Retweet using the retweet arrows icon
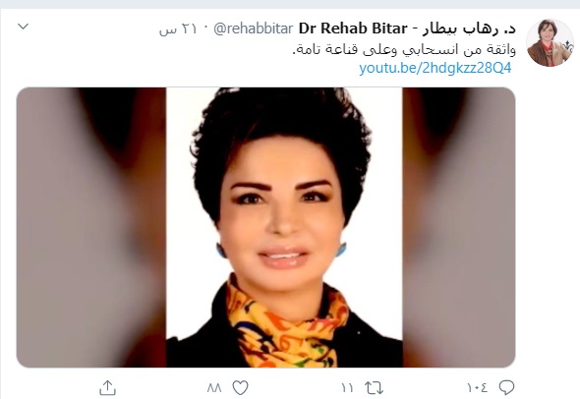Screen dimensions: 580x399 coord(374,388)
